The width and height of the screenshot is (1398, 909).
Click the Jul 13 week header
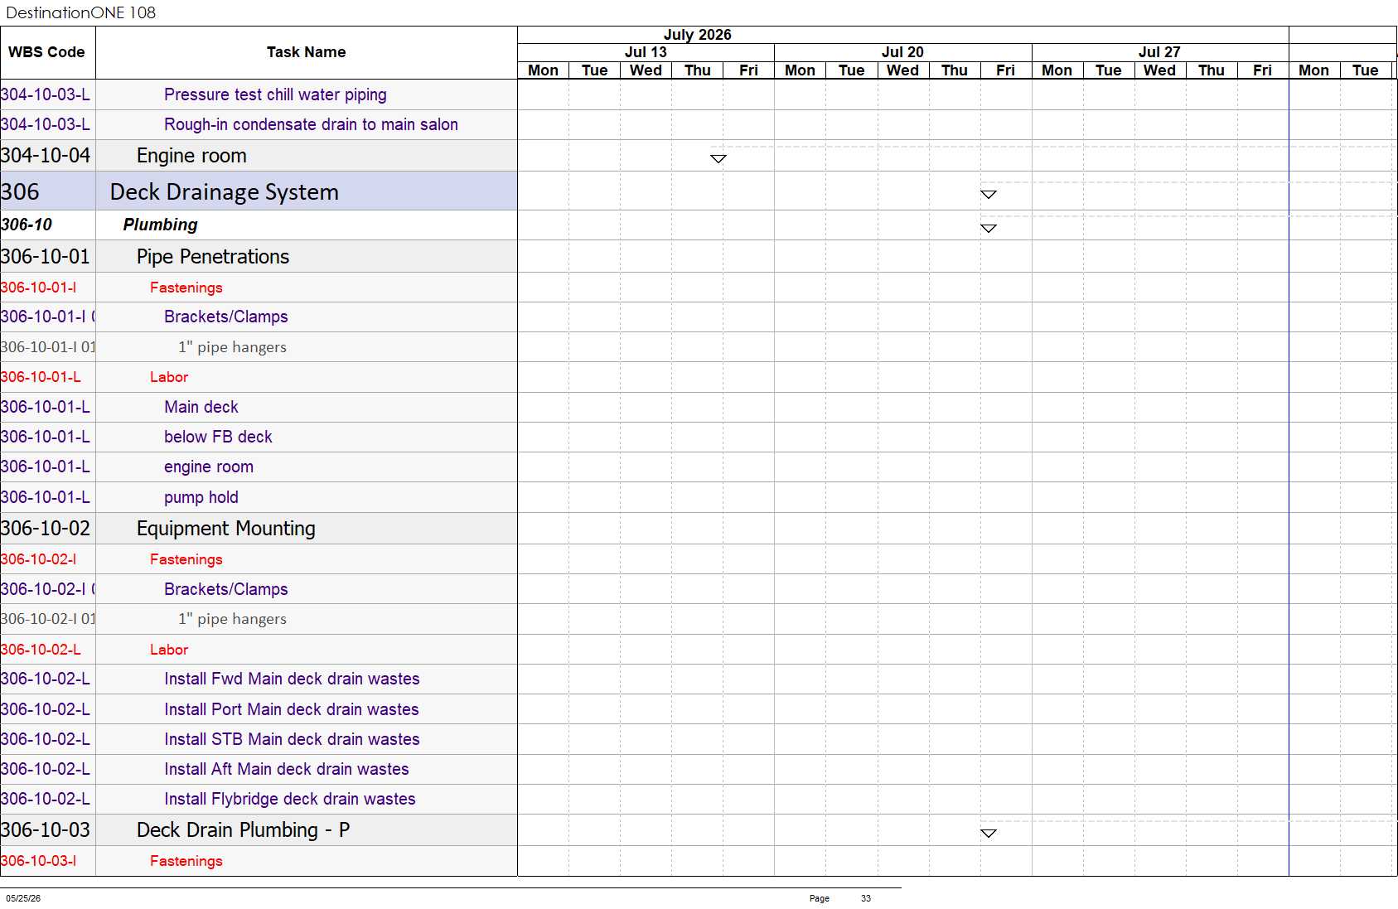pos(646,52)
